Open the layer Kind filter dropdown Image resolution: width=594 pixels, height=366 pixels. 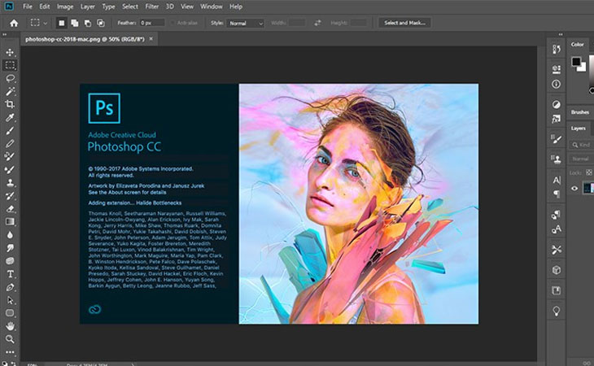[x=581, y=145]
